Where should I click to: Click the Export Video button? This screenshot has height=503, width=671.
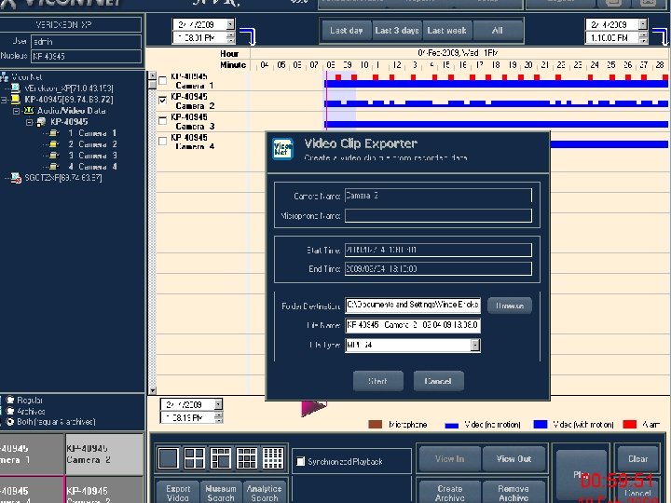click(178, 492)
